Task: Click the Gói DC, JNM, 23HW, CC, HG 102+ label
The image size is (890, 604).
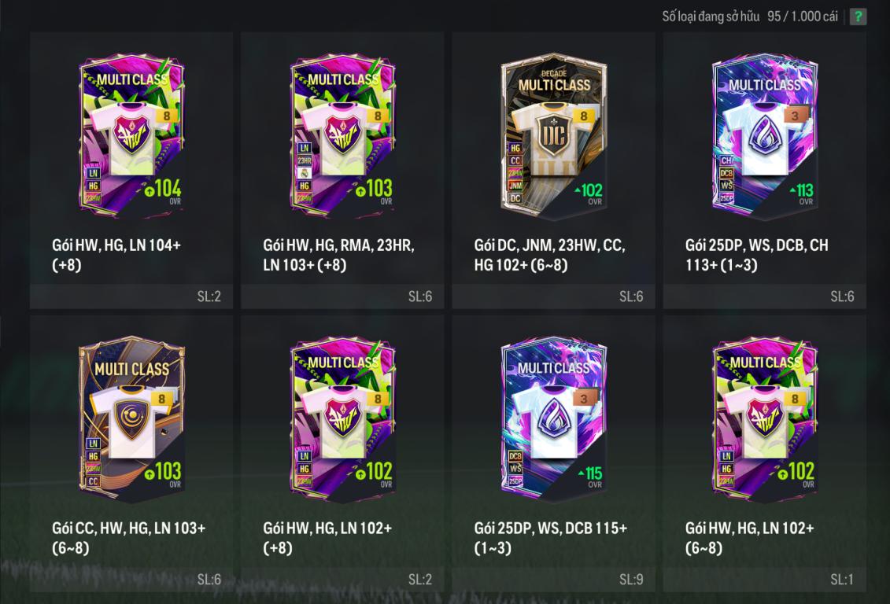Action: point(549,256)
